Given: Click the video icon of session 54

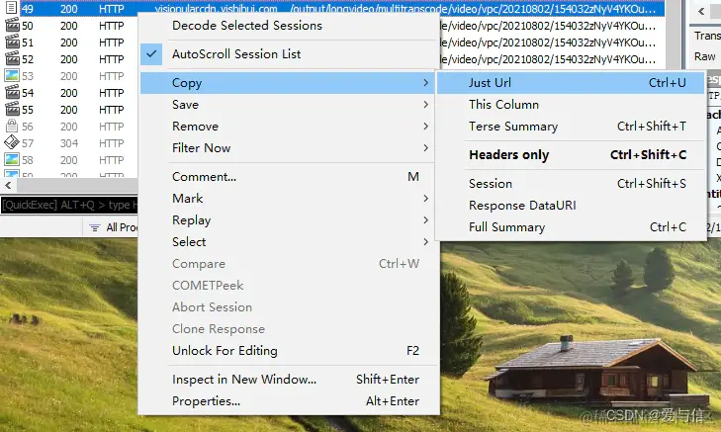Looking at the screenshot, I should point(12,92).
